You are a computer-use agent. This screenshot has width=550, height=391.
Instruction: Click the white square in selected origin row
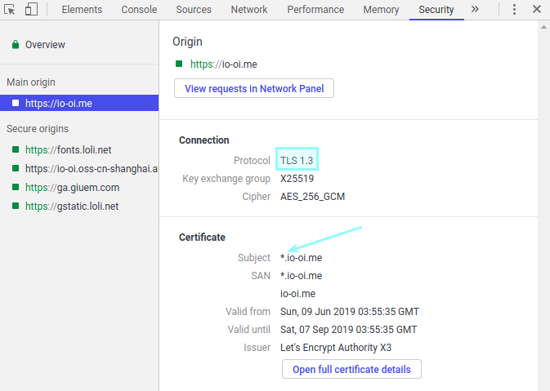tap(16, 103)
